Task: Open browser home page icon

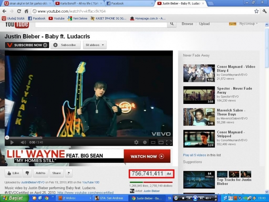Action: click(x=26, y=11)
